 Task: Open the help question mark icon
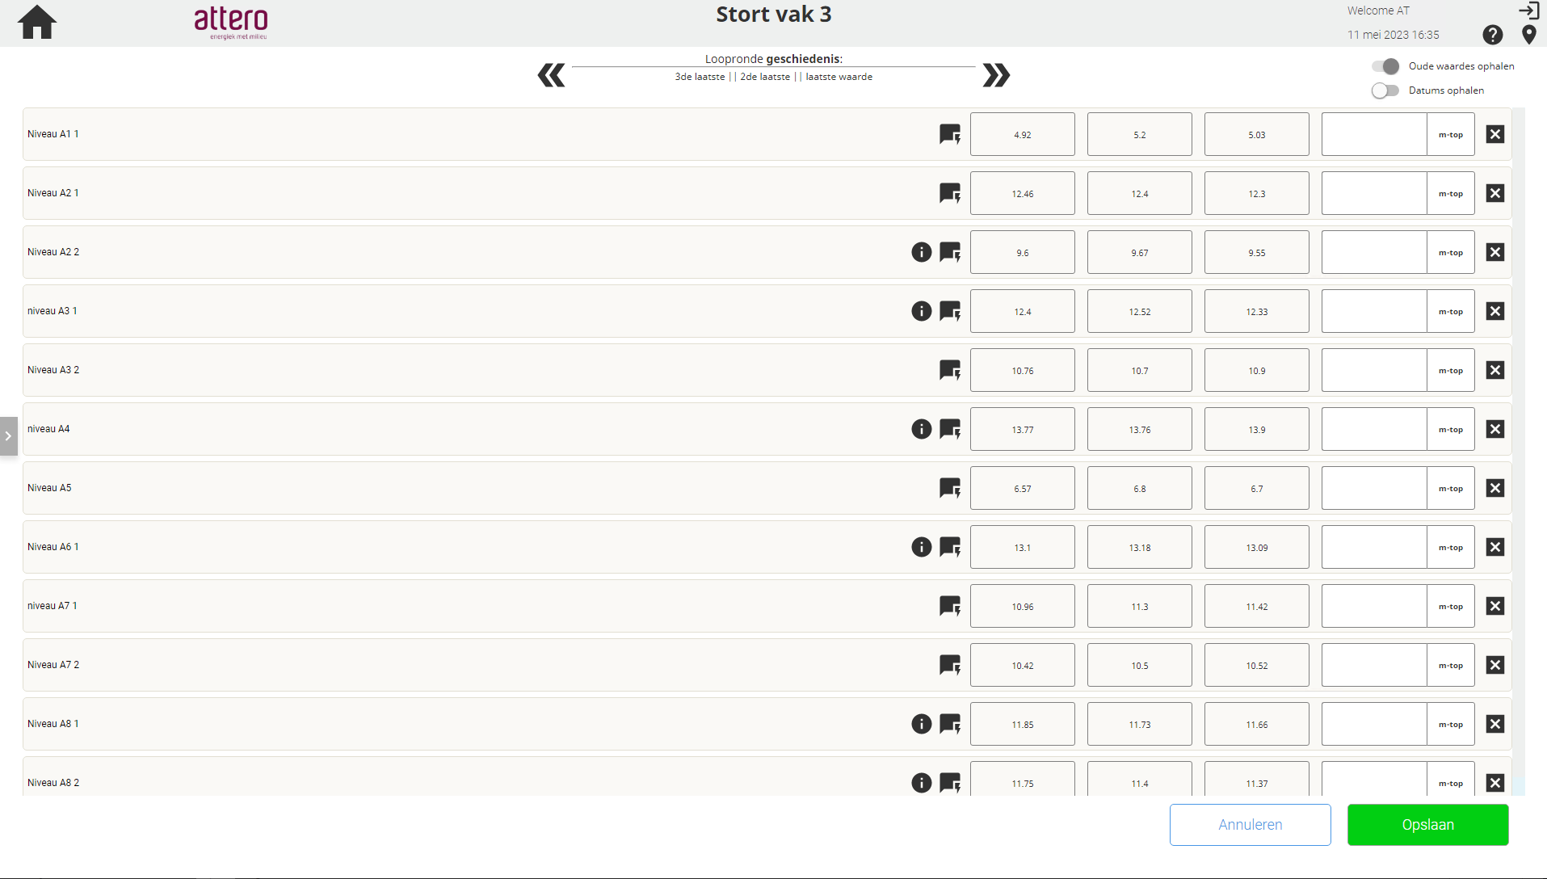coord(1492,35)
